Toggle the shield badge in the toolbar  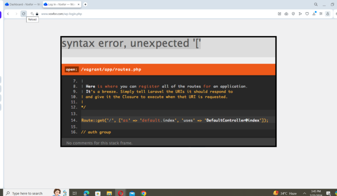(x=293, y=14)
